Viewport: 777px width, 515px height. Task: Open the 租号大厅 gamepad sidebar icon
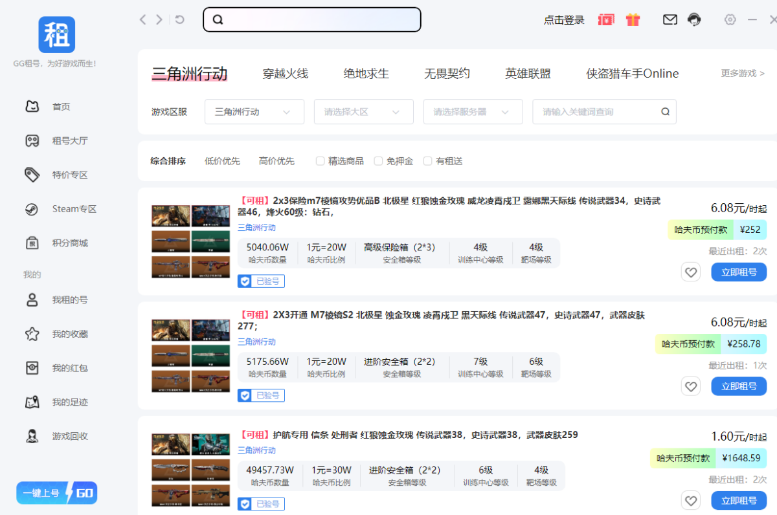coord(32,141)
